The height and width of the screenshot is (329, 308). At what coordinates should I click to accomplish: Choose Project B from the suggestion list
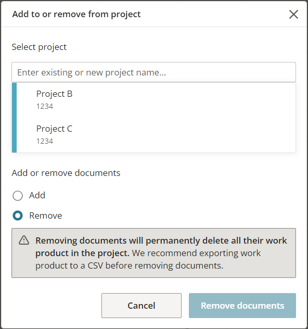[156, 100]
